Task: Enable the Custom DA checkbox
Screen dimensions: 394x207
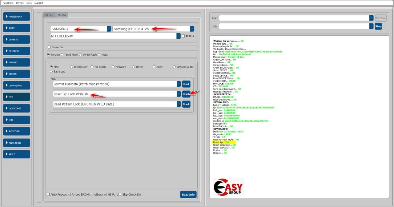Action: 49,47
